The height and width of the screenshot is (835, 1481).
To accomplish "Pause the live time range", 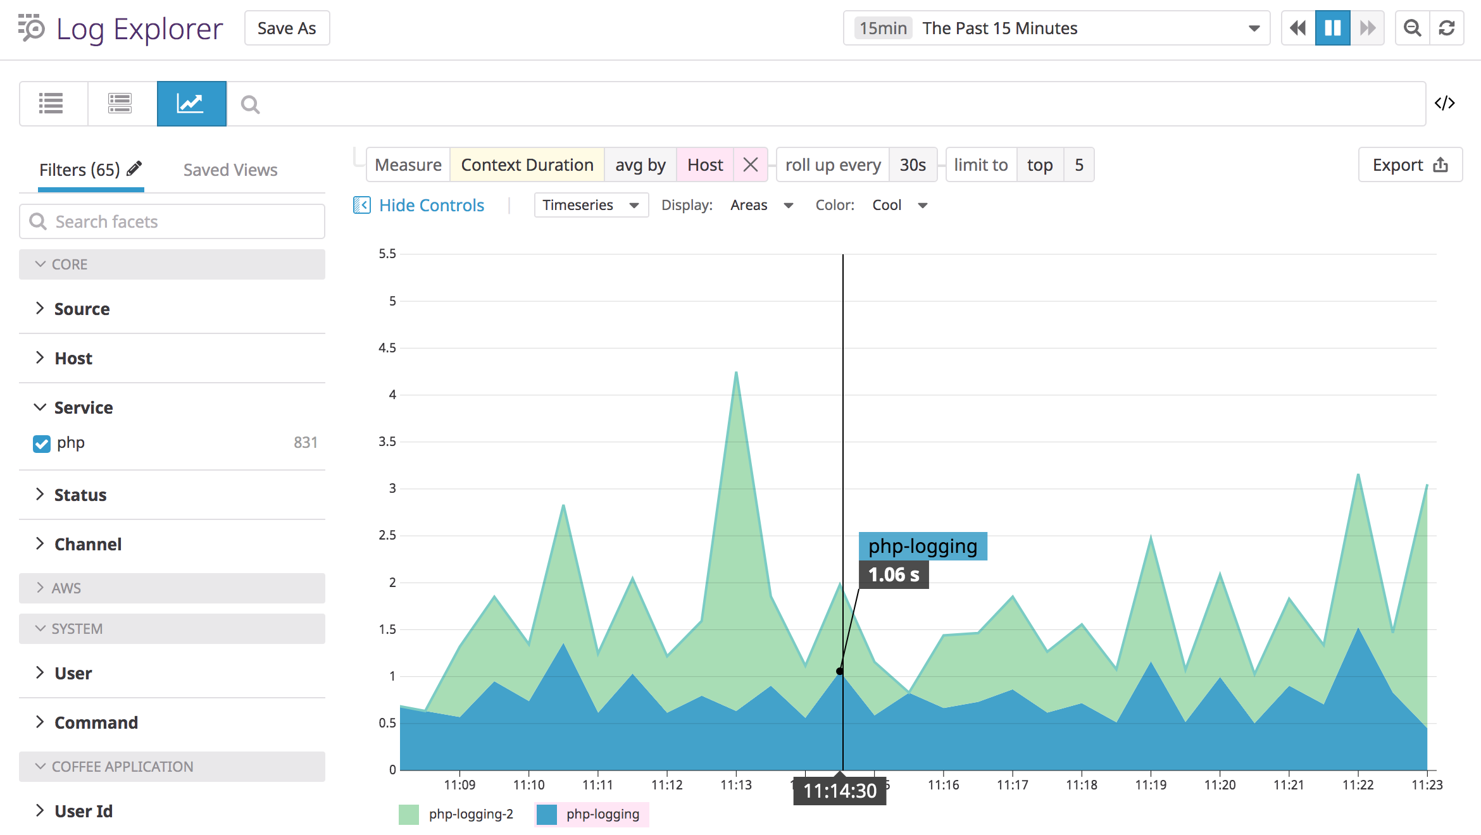I will [x=1332, y=28].
